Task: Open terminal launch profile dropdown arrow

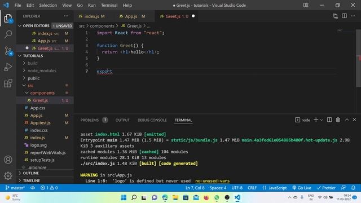Action: point(322,120)
